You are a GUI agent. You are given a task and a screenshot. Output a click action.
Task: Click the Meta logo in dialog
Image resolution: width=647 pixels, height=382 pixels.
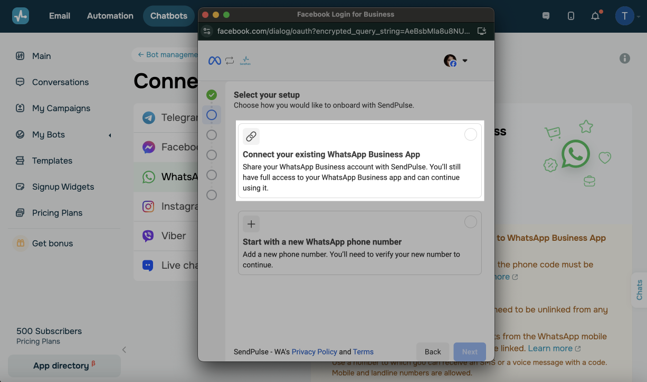click(x=214, y=61)
